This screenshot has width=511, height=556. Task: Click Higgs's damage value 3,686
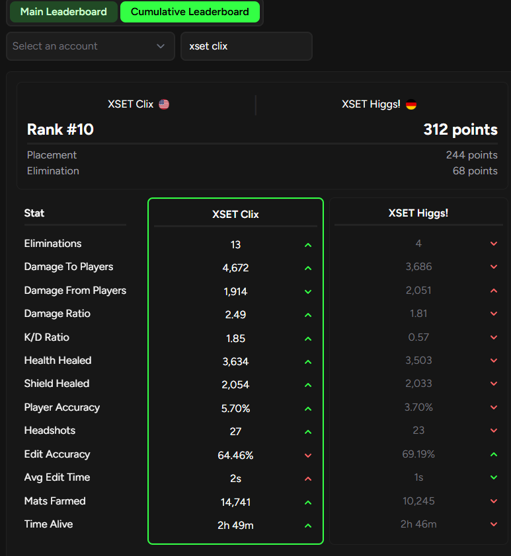418,267
